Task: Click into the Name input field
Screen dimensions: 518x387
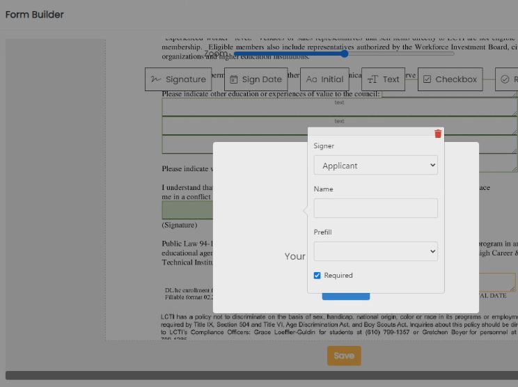Action: click(x=375, y=208)
